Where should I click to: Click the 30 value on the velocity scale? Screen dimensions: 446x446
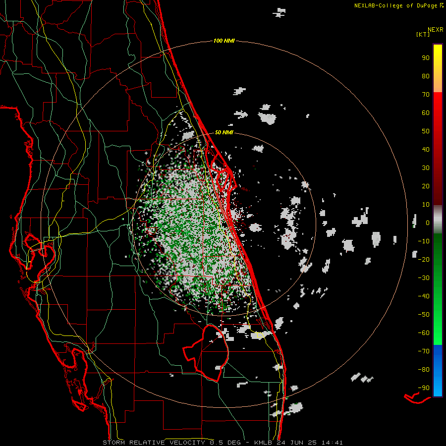[426, 168]
